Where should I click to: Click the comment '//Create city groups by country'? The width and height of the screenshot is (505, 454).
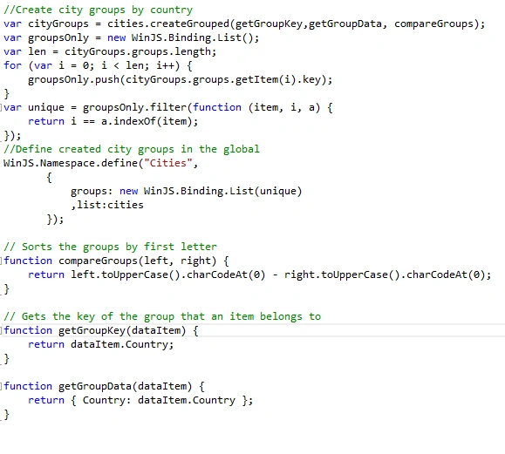(99, 10)
